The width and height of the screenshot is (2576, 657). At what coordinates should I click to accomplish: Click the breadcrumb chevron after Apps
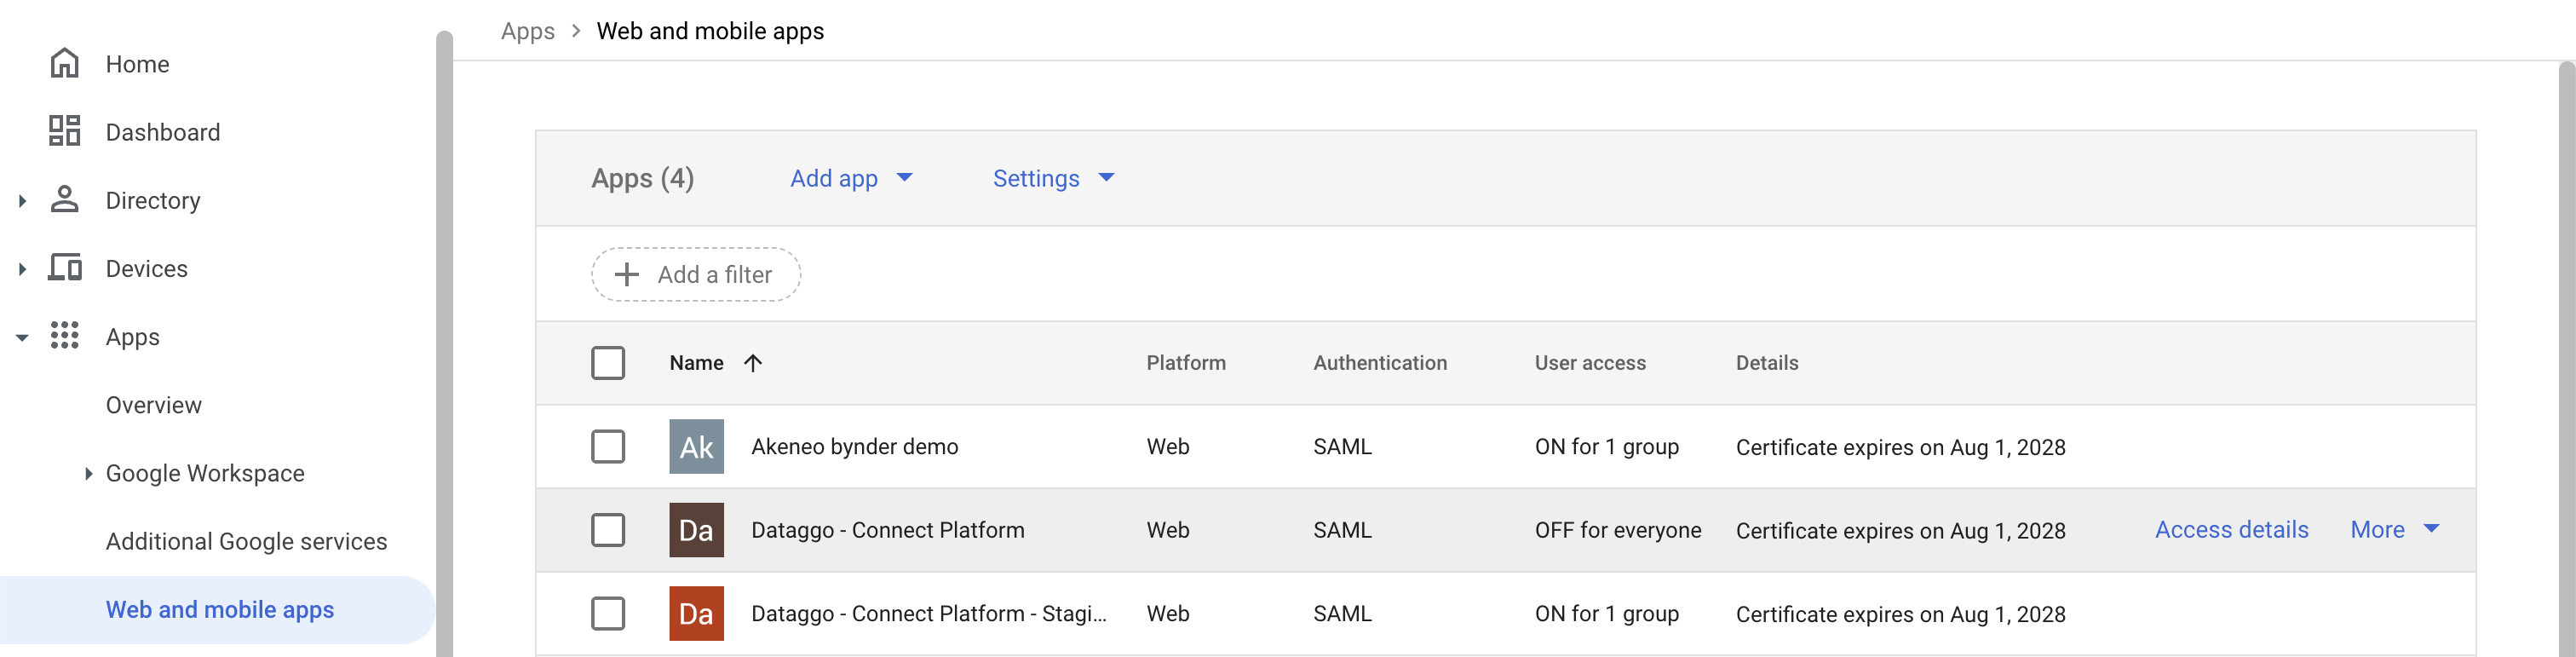coord(576,31)
